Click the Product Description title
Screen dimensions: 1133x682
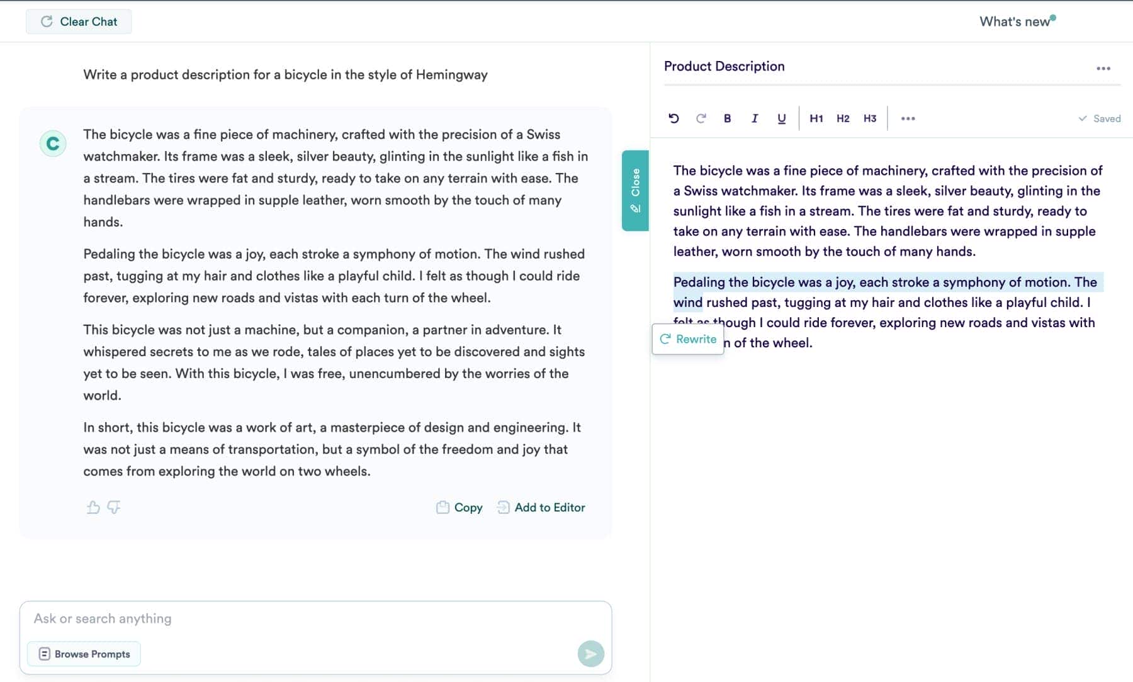point(724,66)
